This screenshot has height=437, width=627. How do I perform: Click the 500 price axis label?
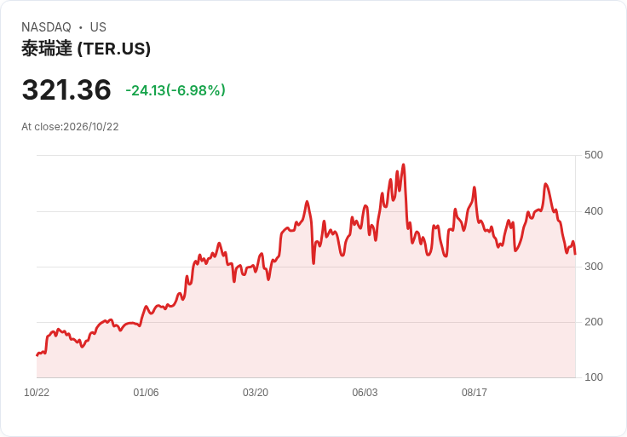[x=594, y=155]
